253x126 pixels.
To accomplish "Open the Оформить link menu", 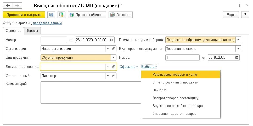I will click(129, 67).
